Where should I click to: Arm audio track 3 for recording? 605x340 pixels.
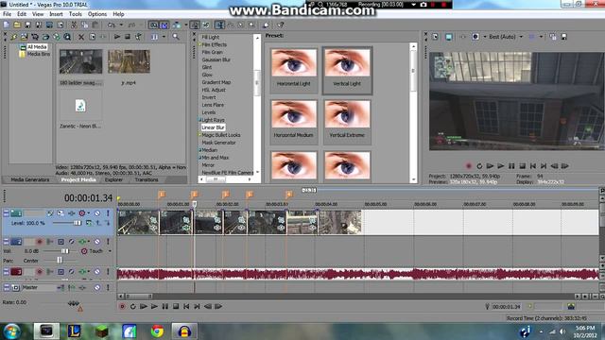(39, 272)
